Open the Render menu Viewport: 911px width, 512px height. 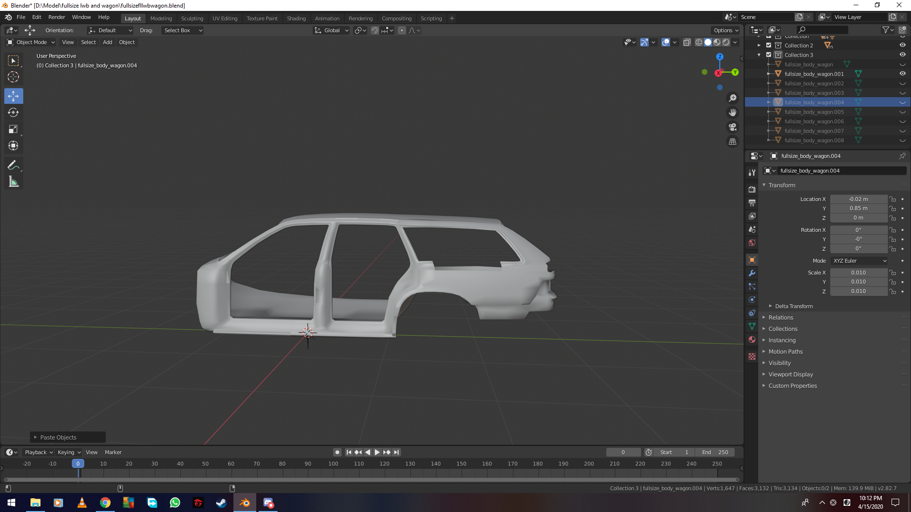click(56, 17)
